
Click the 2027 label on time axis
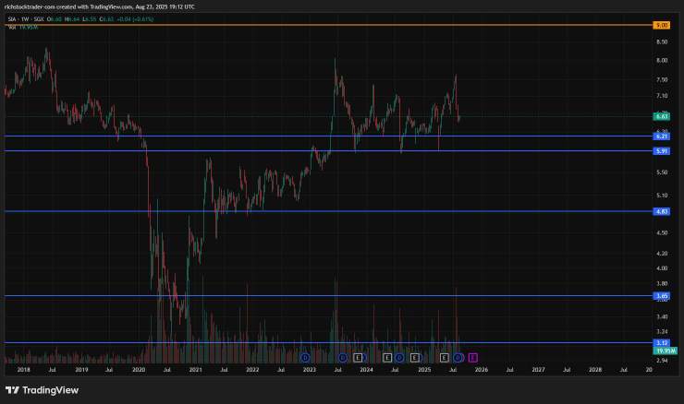point(538,370)
